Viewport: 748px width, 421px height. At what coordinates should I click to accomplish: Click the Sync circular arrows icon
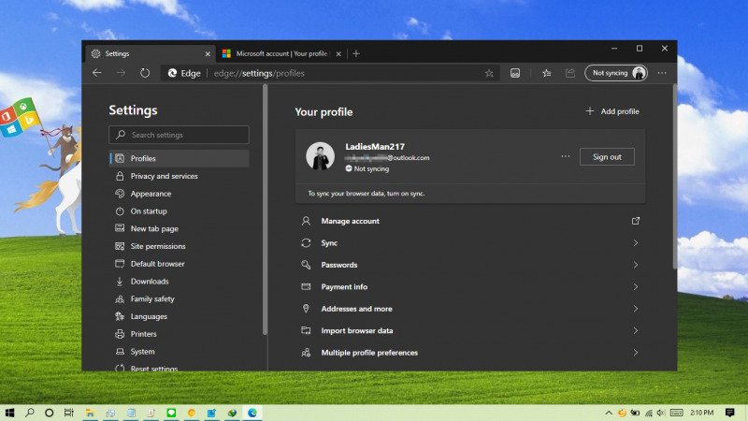coord(306,243)
